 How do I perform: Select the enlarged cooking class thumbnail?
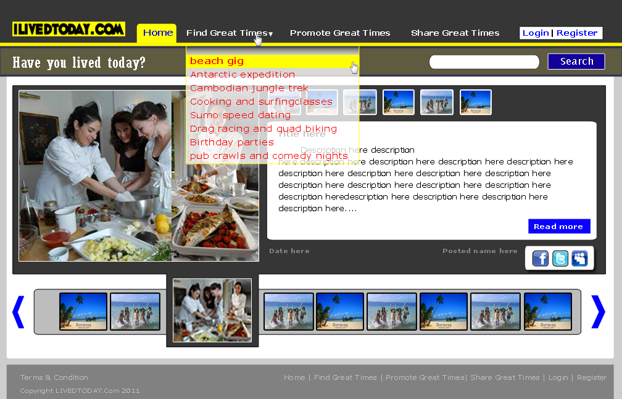pos(212,310)
